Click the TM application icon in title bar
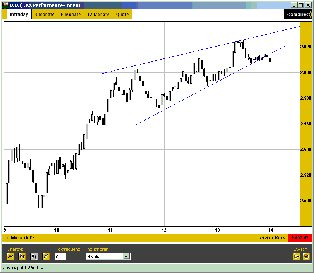Image resolution: width=314 pixels, height=273 pixels. tap(6, 5)
